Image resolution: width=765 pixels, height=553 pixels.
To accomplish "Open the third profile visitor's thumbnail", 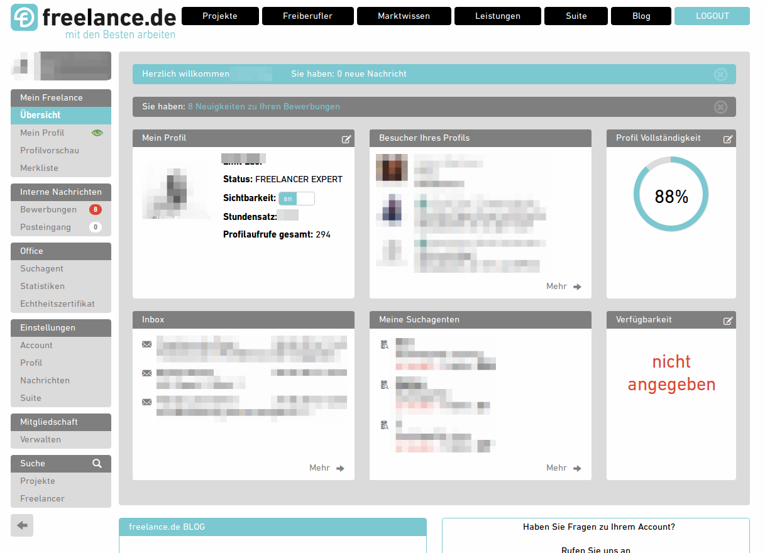I will [x=392, y=250].
